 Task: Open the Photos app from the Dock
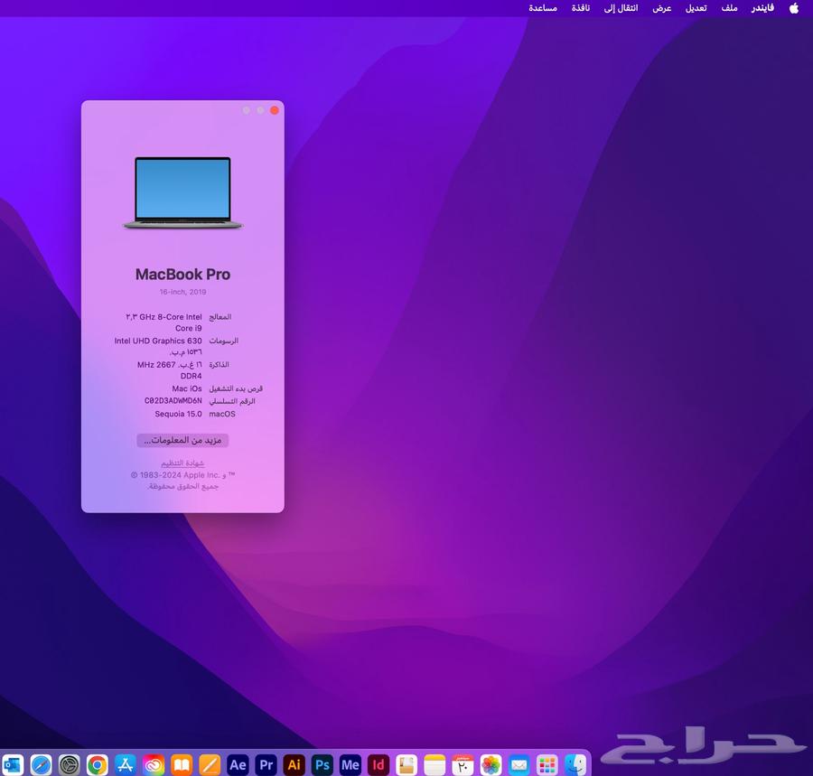click(489, 764)
